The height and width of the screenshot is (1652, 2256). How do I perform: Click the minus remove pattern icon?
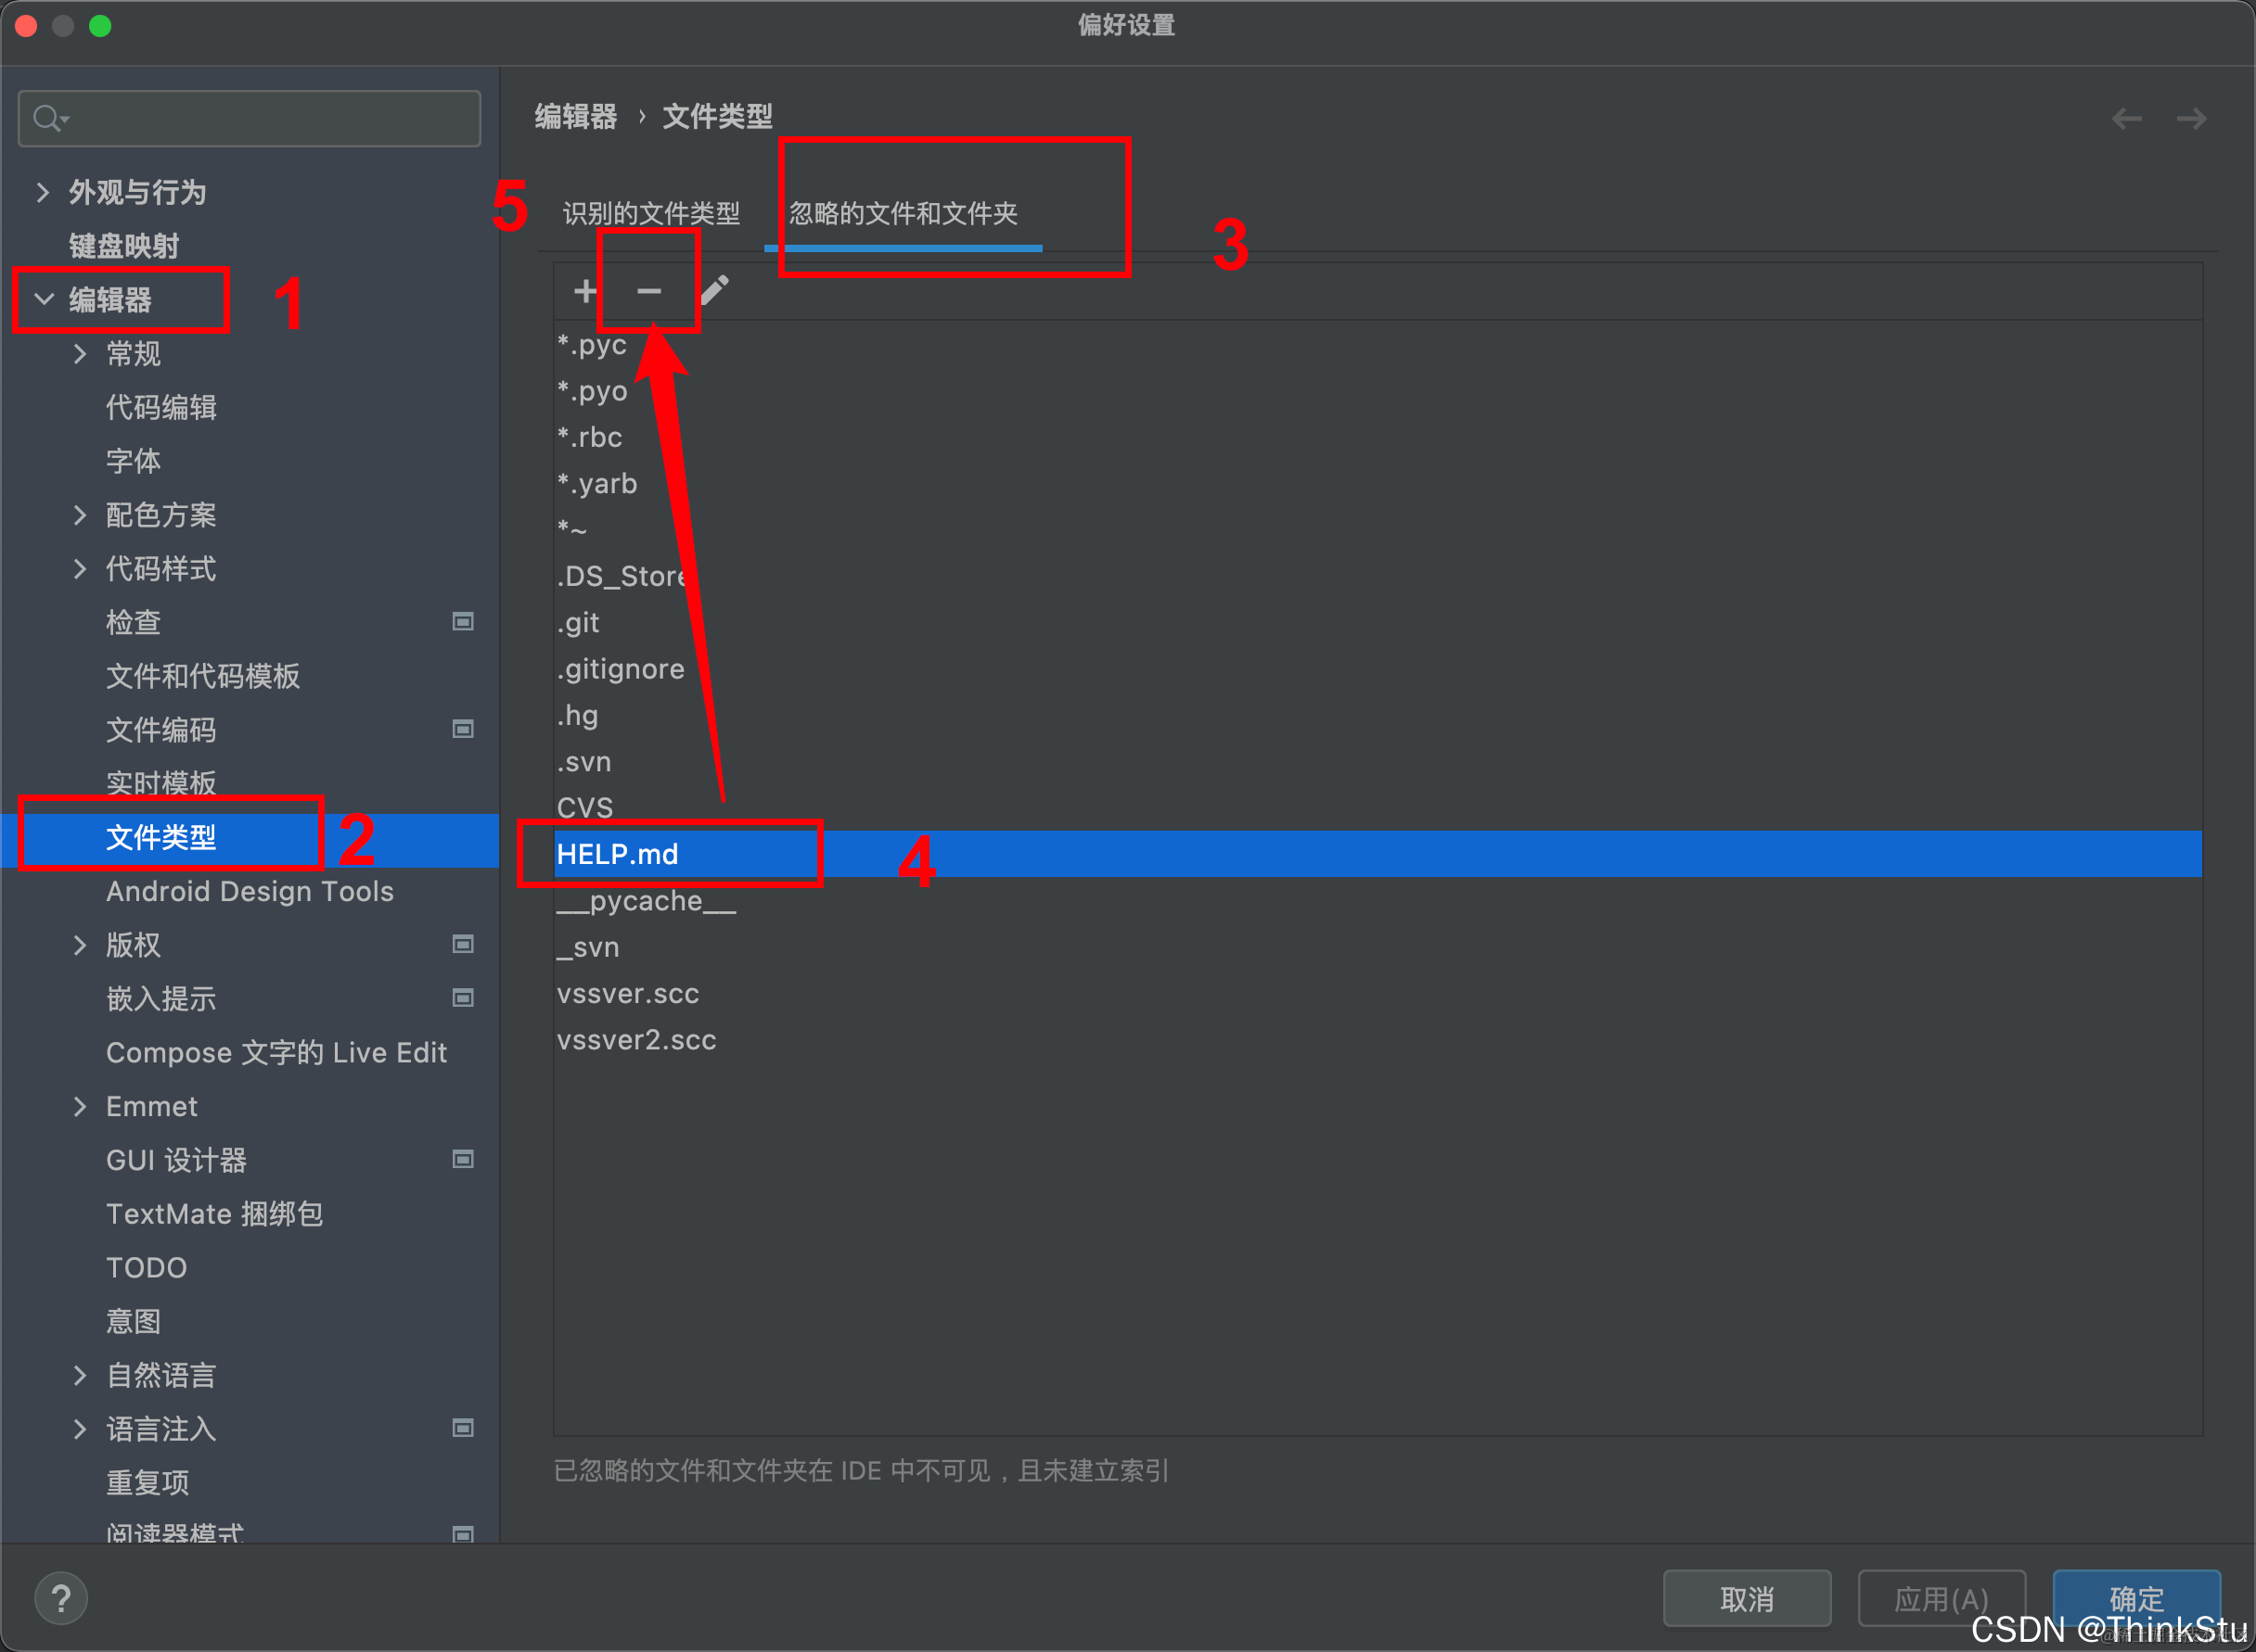(648, 291)
